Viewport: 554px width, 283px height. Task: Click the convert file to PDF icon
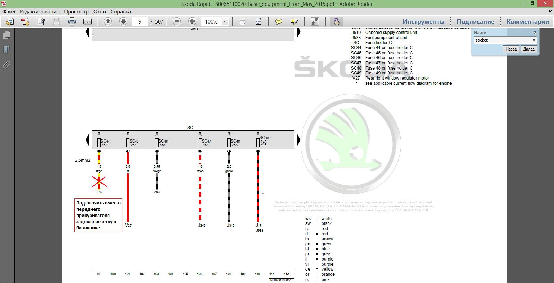coord(25,21)
